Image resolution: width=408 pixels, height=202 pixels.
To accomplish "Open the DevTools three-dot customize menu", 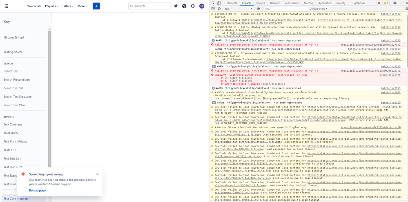I will click(401, 3).
